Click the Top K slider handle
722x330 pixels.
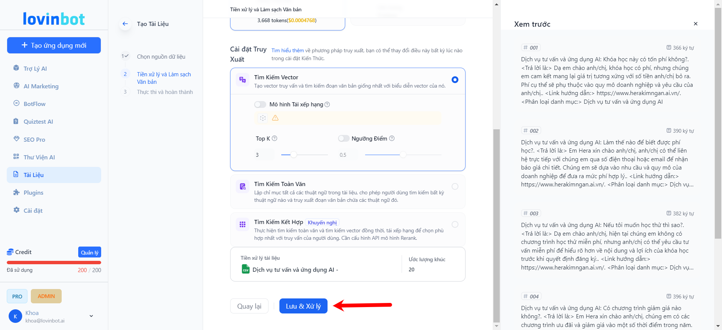294,155
